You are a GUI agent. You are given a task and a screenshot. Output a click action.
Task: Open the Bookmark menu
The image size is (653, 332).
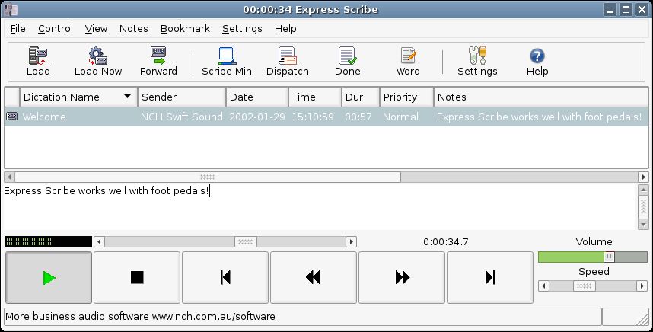pos(186,29)
